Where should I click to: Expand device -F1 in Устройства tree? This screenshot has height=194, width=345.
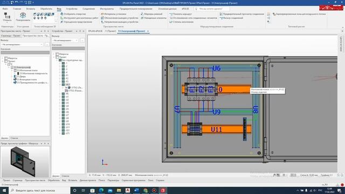[x=60, y=75]
